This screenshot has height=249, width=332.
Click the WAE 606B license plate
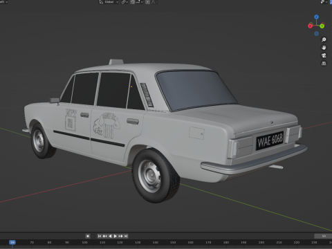tap(270, 140)
